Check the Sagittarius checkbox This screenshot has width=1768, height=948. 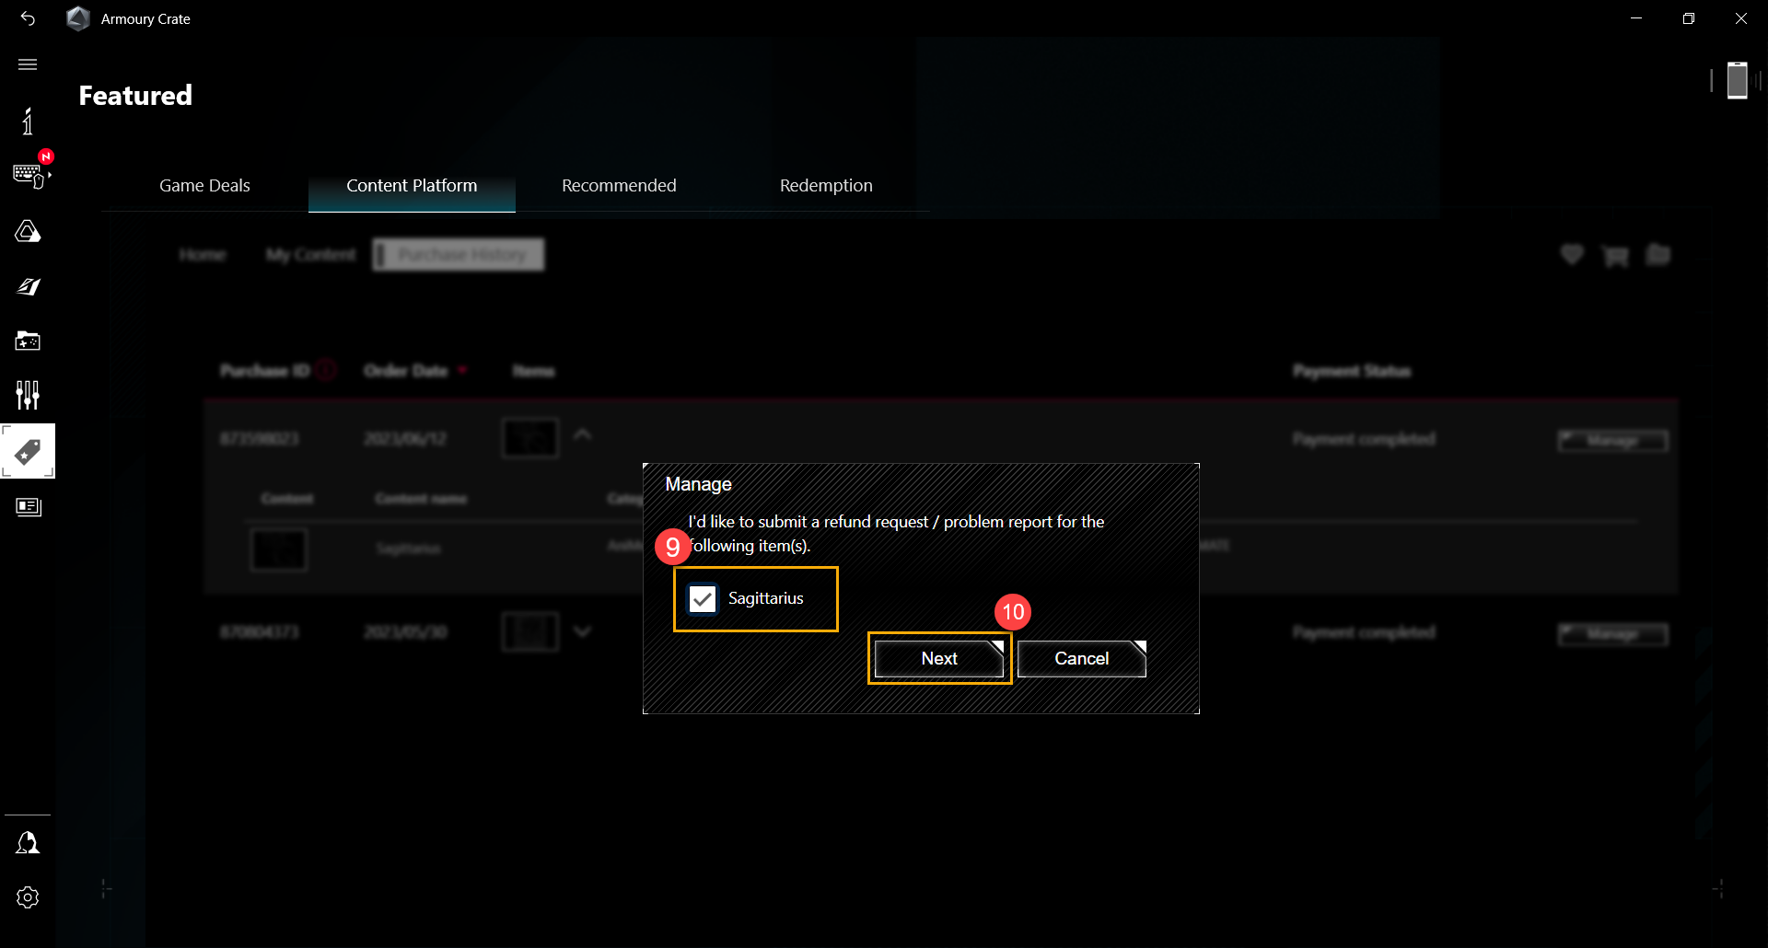coord(703,599)
